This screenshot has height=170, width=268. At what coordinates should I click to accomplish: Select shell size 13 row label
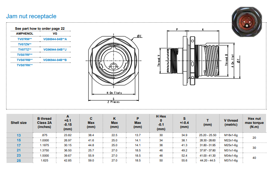coord(19,135)
